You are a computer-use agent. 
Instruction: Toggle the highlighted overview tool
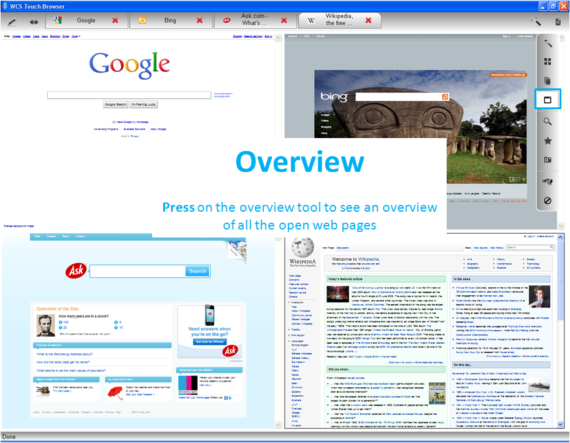tap(548, 99)
